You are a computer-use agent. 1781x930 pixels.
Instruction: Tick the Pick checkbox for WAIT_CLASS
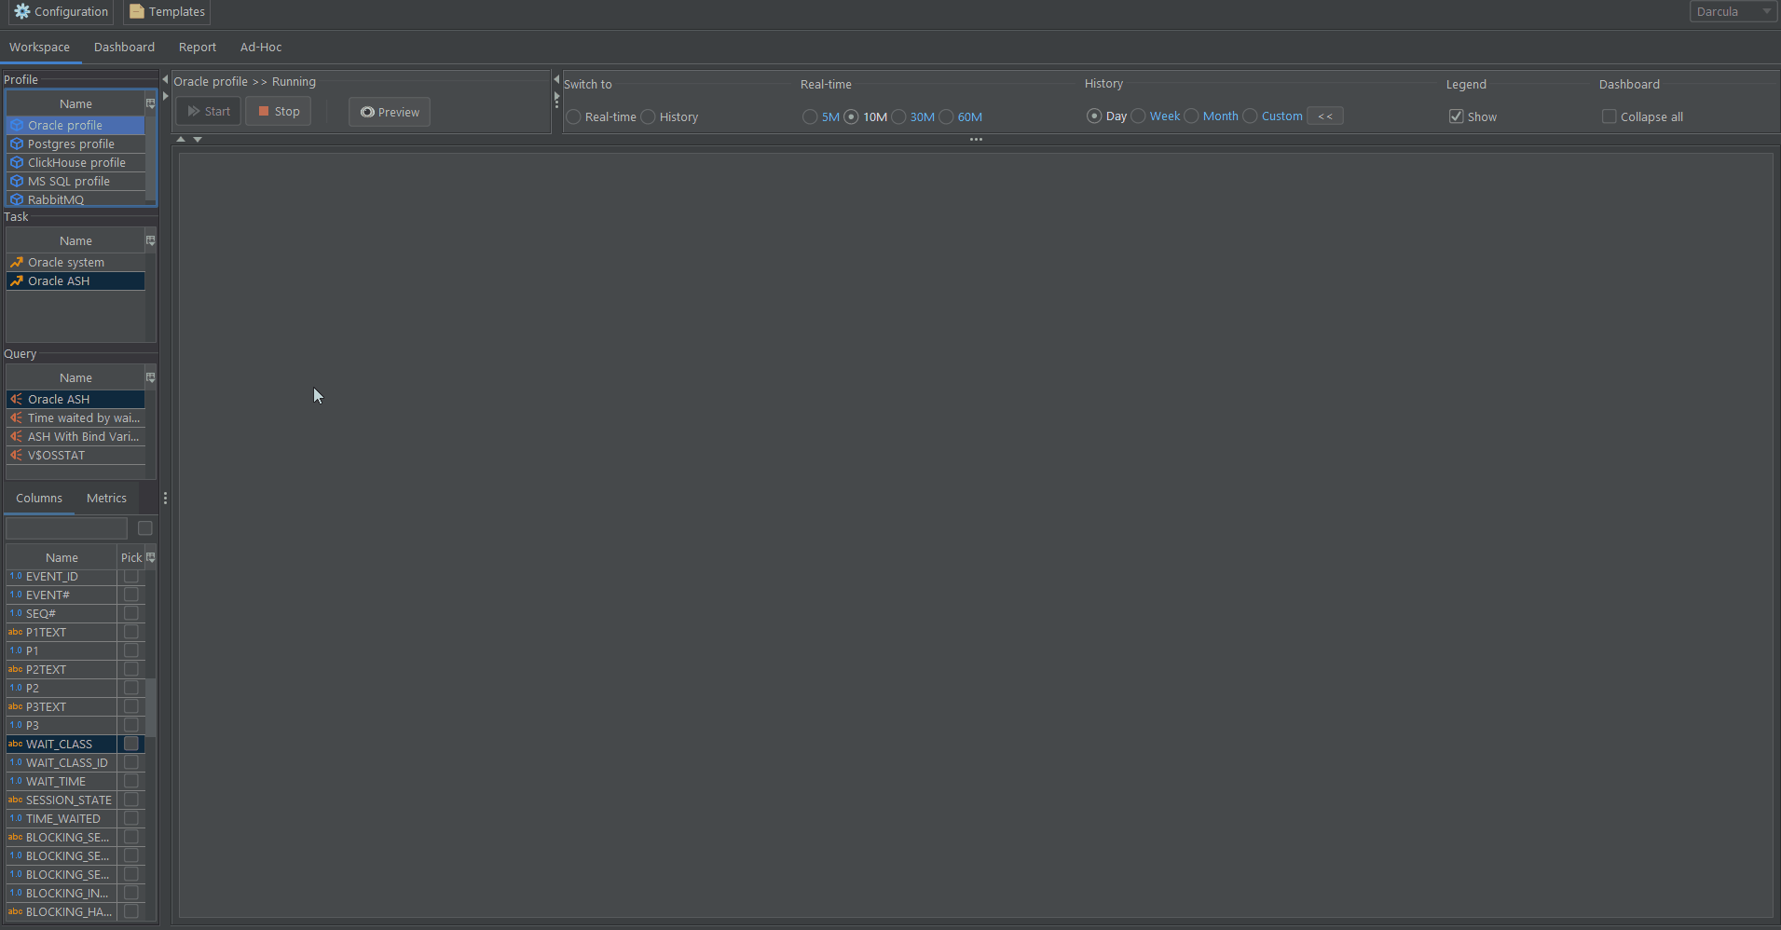[x=131, y=744]
